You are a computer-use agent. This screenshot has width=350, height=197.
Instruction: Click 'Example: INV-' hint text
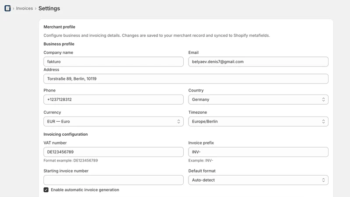coord(201,160)
